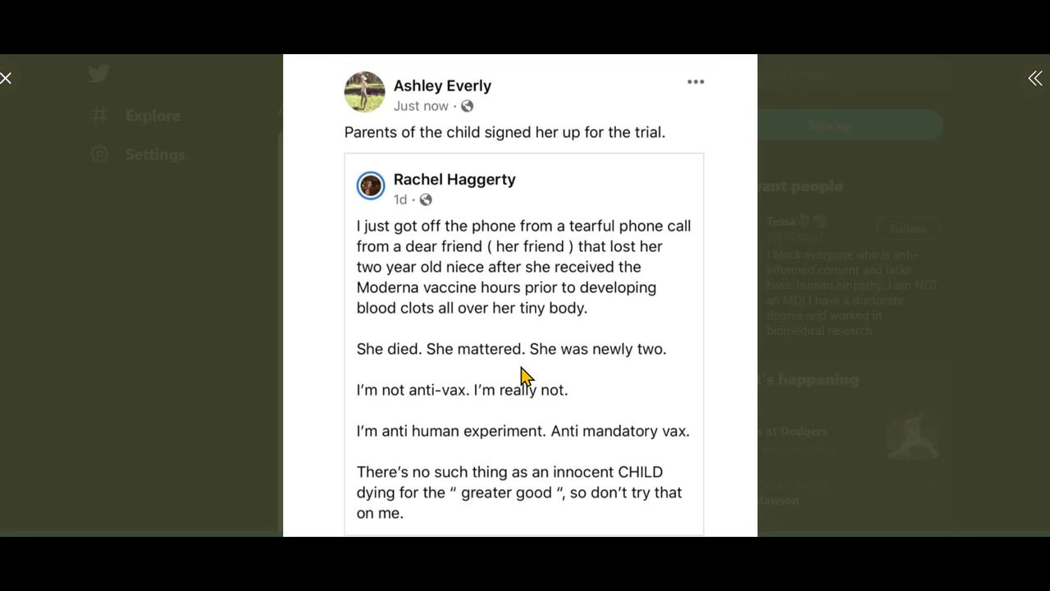Open Ashley Everly's profile name link
Screen dimensions: 1050x591
(x=442, y=85)
